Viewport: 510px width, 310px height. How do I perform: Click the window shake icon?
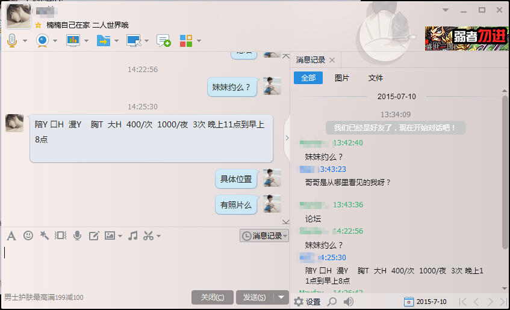click(60, 236)
